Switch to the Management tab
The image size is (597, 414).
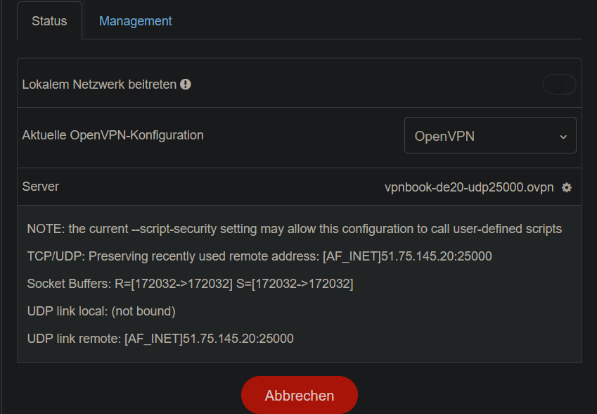pyautogui.click(x=135, y=21)
